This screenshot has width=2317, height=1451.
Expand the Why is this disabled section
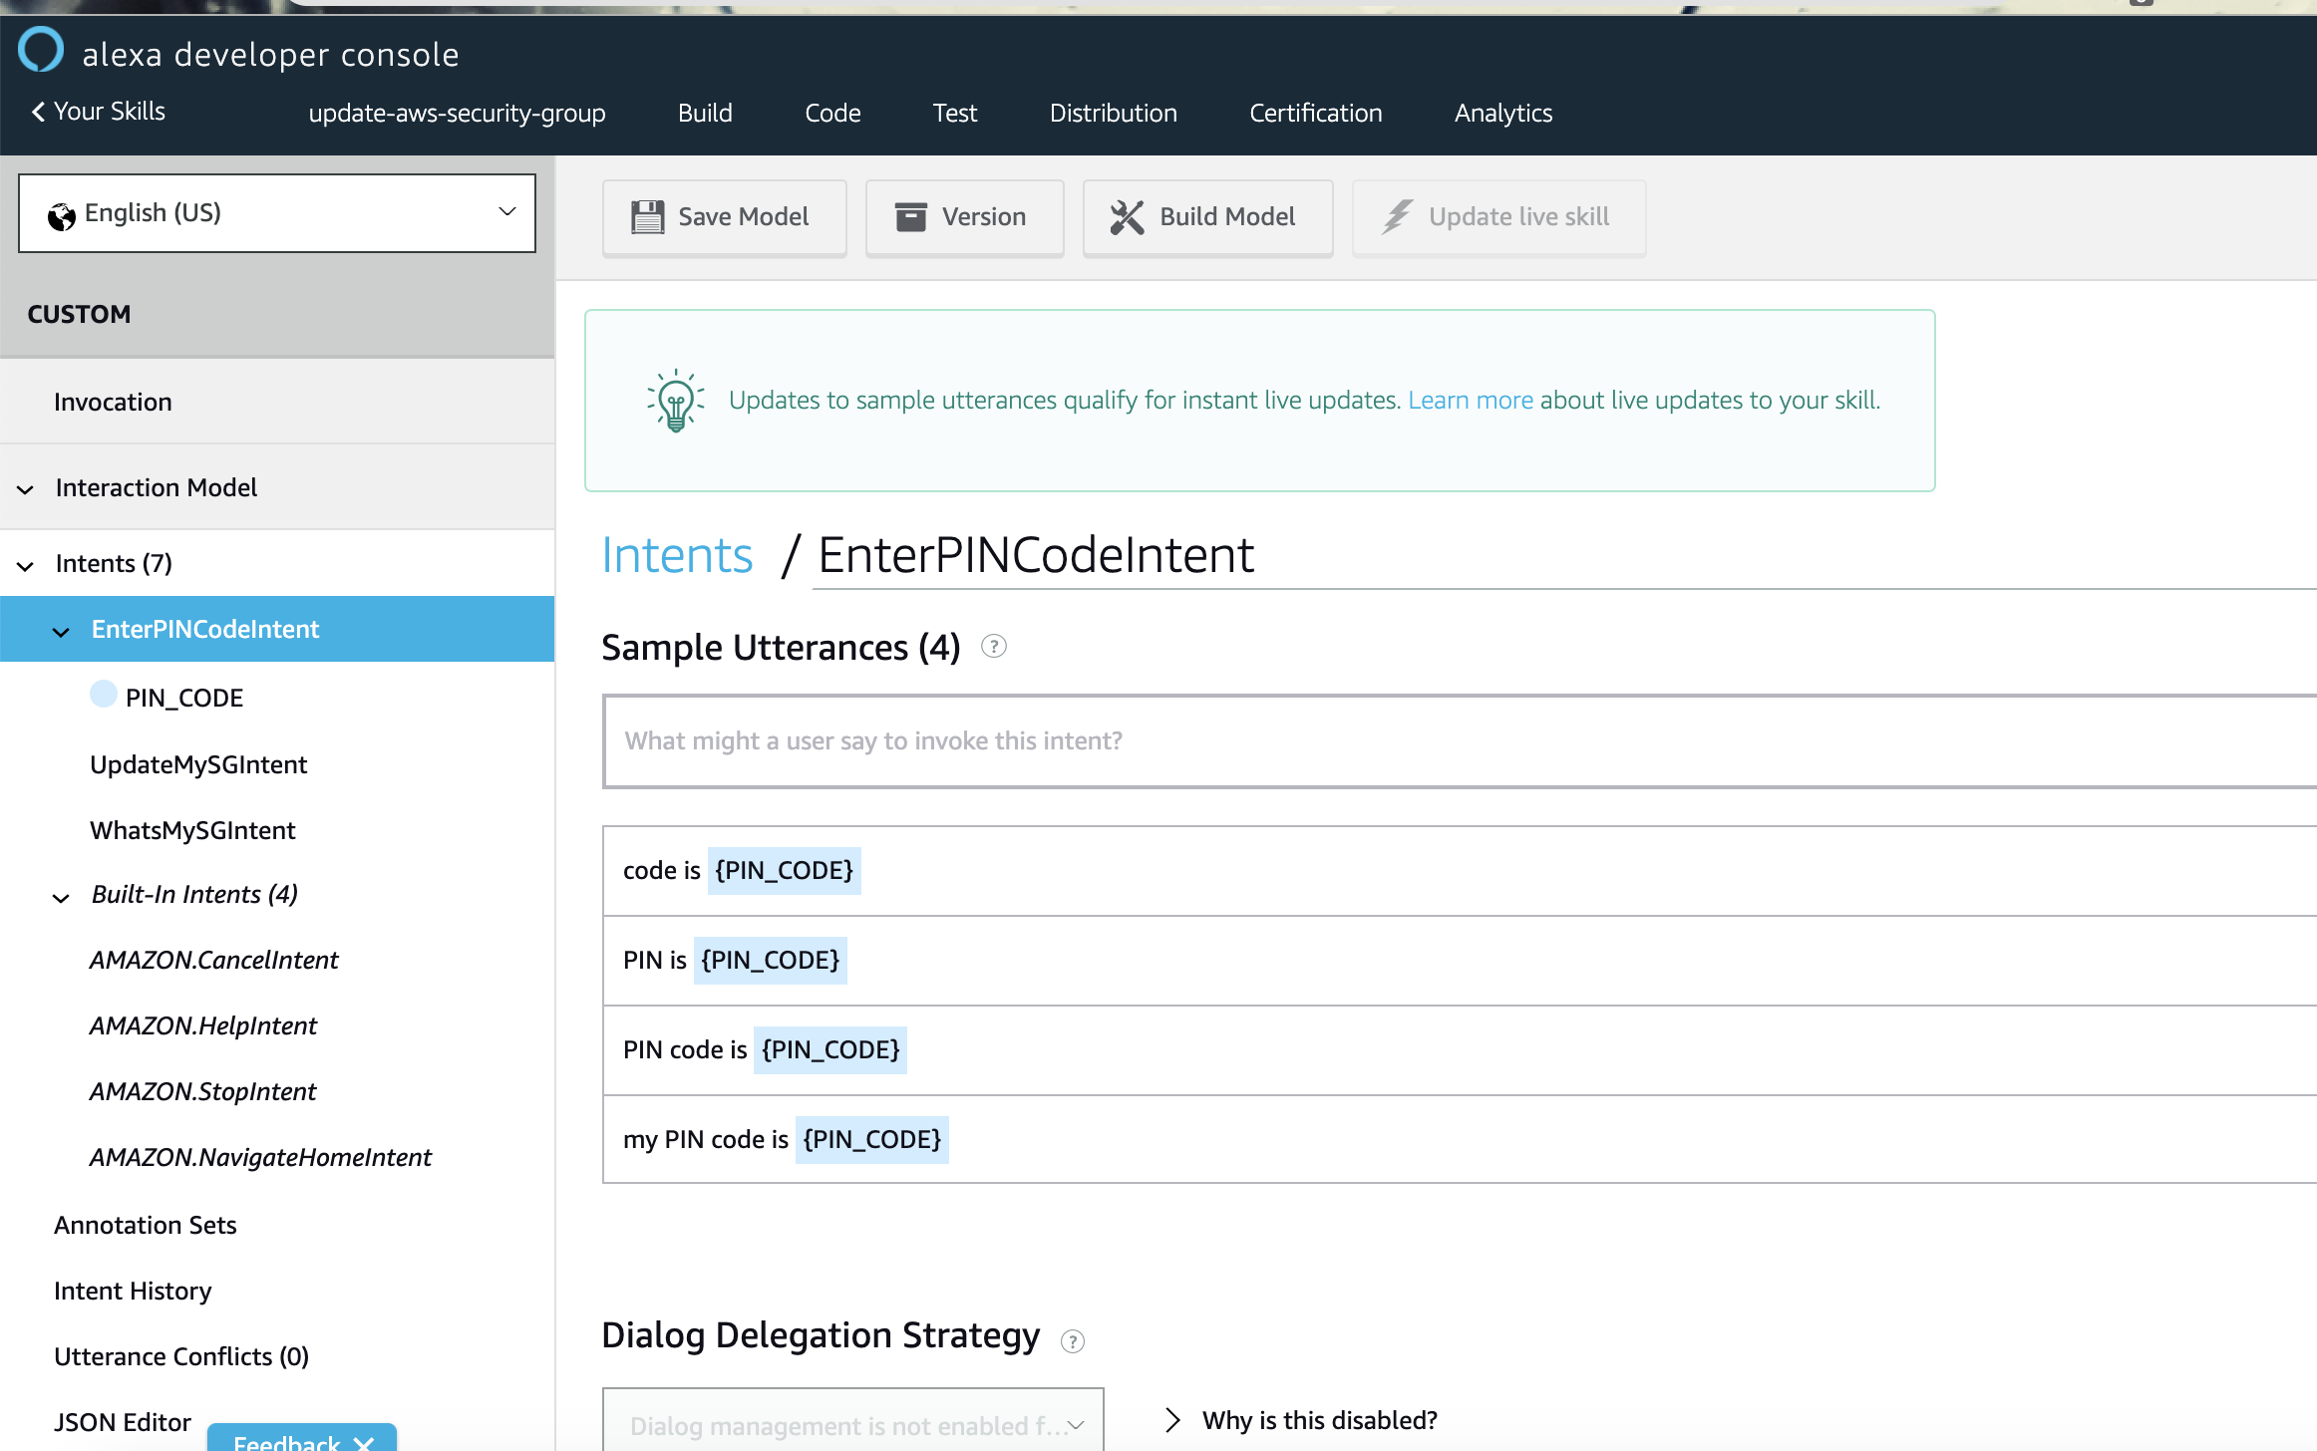(x=1173, y=1419)
